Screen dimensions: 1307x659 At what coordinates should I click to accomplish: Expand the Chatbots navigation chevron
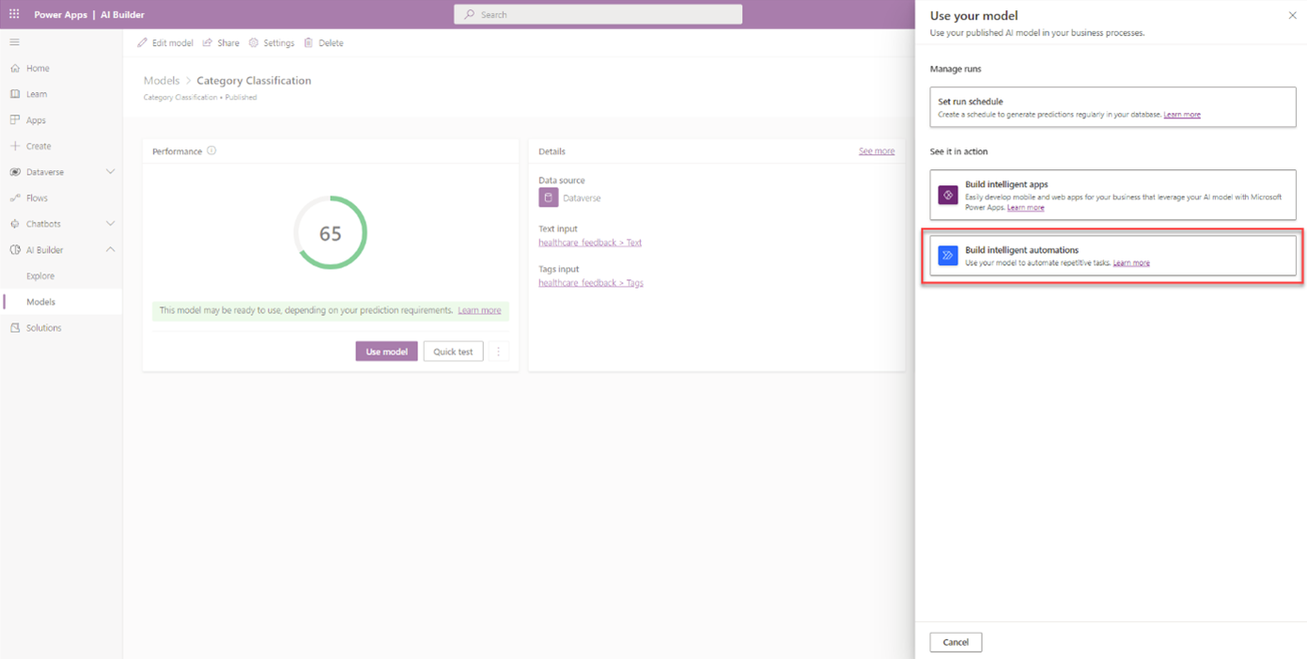(111, 224)
